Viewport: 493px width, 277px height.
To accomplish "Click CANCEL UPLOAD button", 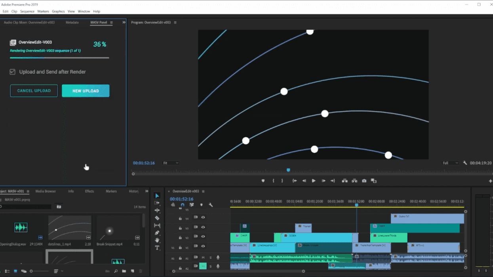I will pos(34,91).
